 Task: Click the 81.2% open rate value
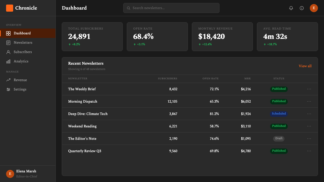(x=214, y=114)
